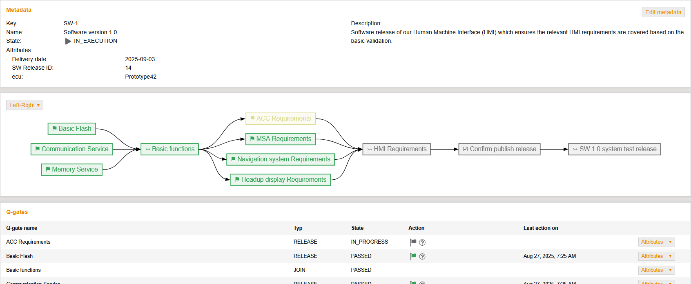Click the Q-gate name column header
The height and width of the screenshot is (284, 691).
(x=22, y=228)
